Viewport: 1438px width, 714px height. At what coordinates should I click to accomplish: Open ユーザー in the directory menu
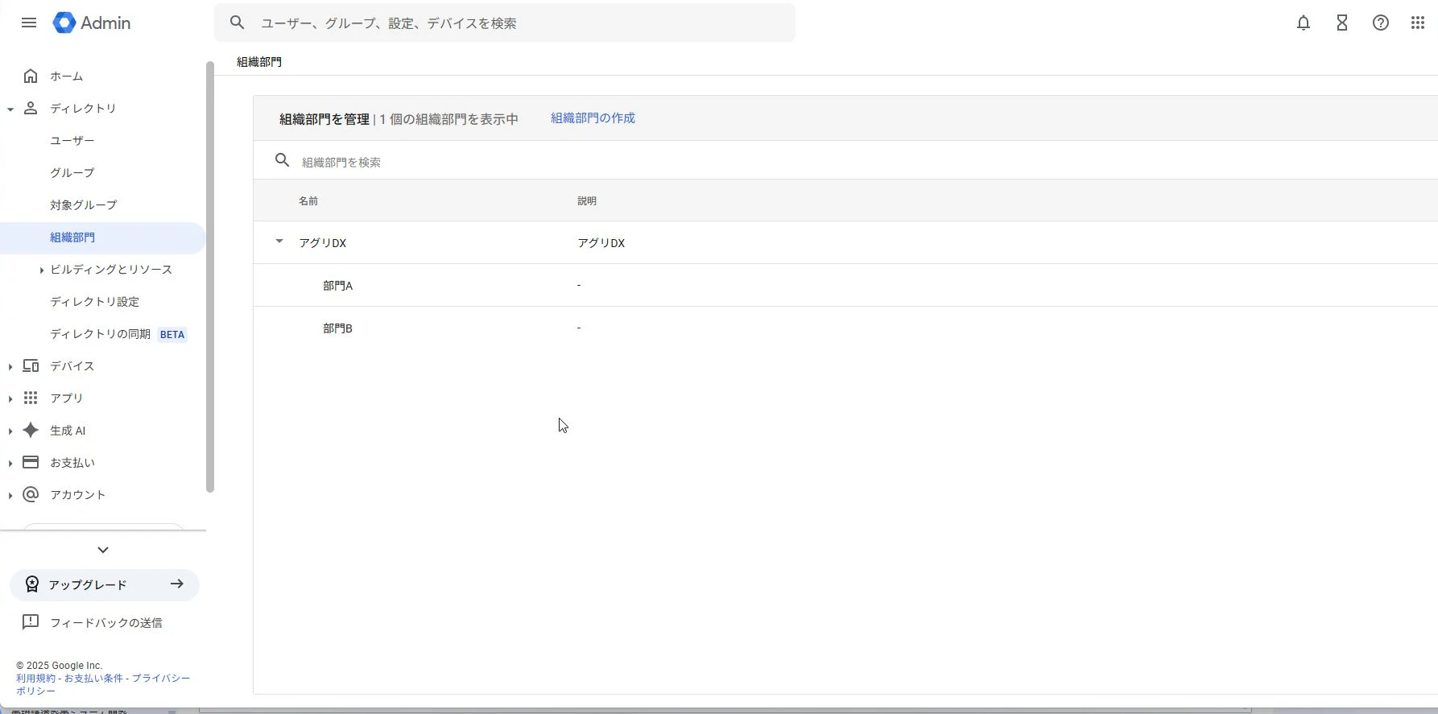(x=72, y=141)
